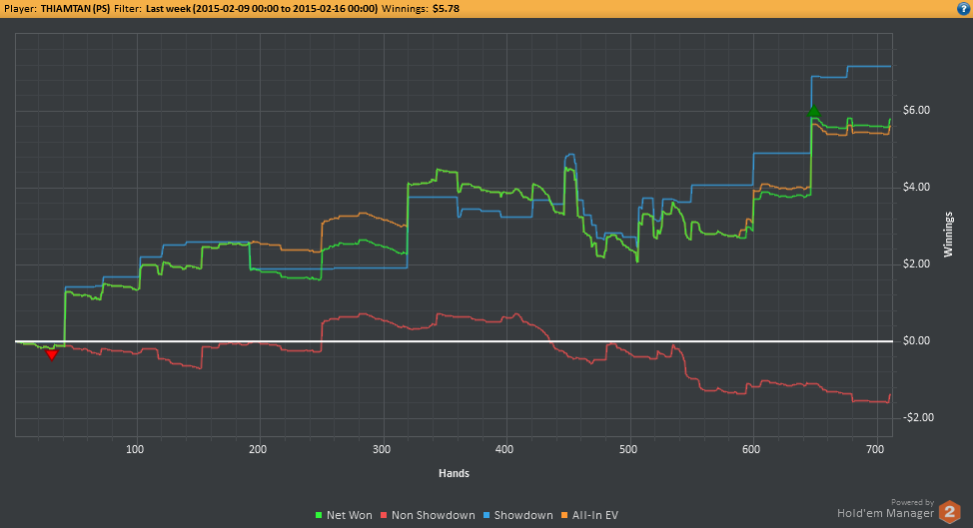Select the green peak triangle marker
Viewport: 973px width, 528px height.
pyautogui.click(x=813, y=112)
